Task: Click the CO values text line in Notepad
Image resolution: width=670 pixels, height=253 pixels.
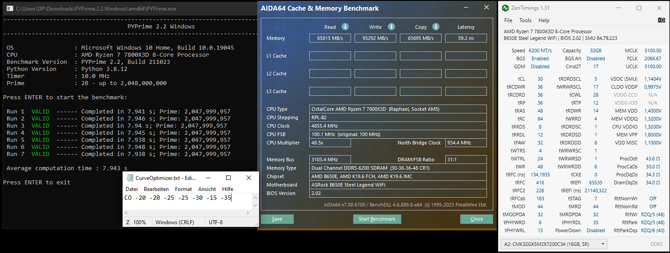Action: (178, 198)
